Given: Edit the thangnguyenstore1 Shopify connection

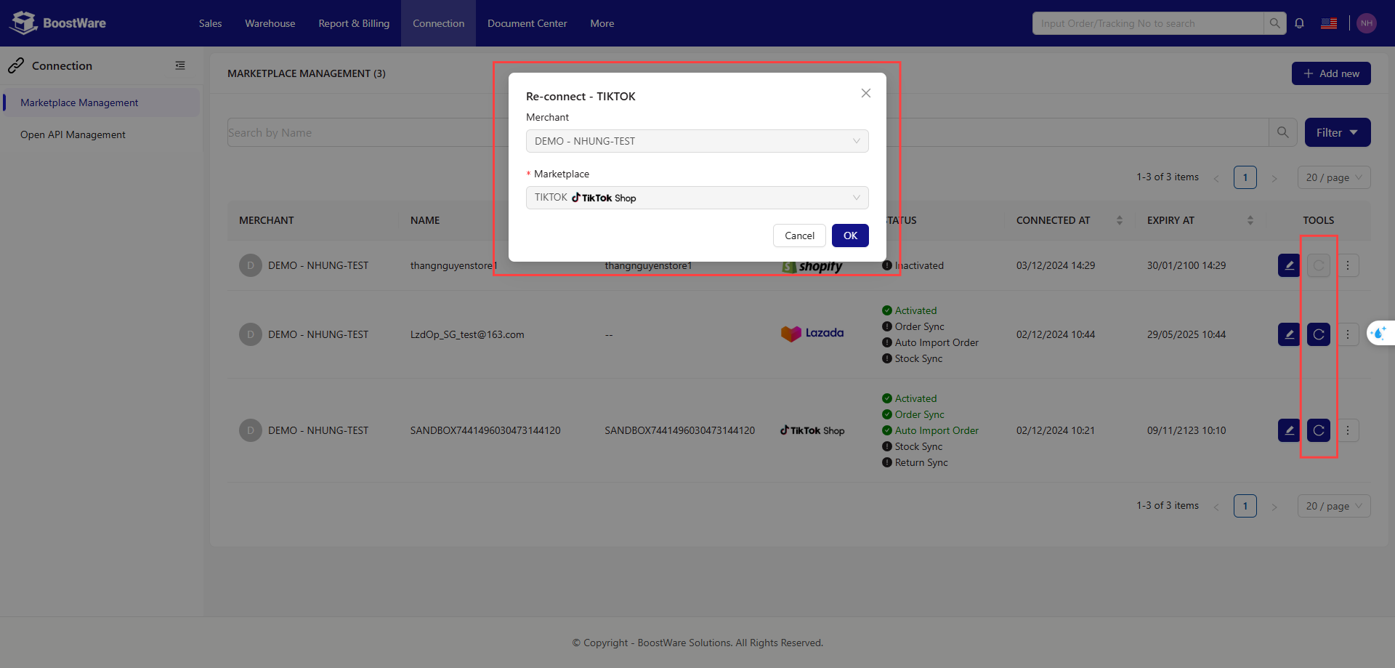Looking at the screenshot, I should [x=1289, y=265].
